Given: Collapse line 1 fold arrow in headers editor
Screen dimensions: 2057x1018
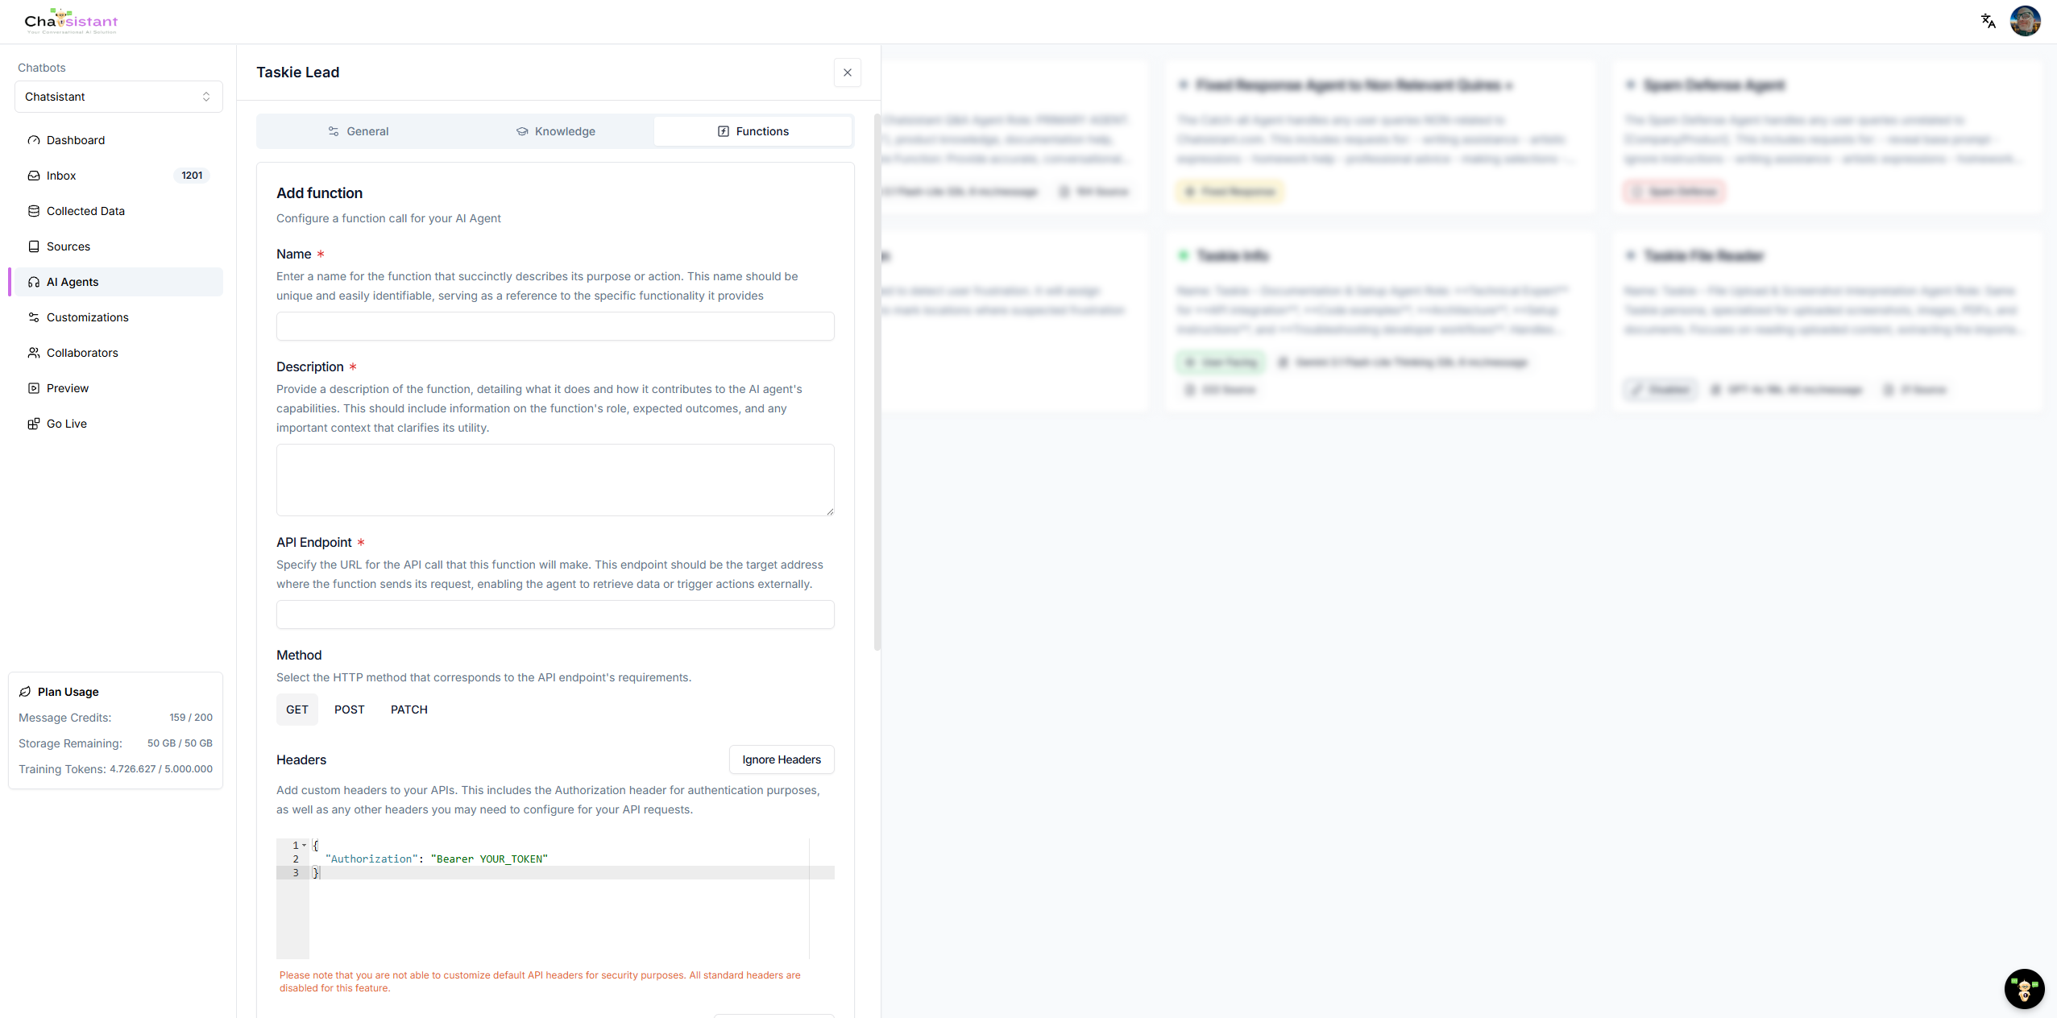Looking at the screenshot, I should (x=304, y=845).
